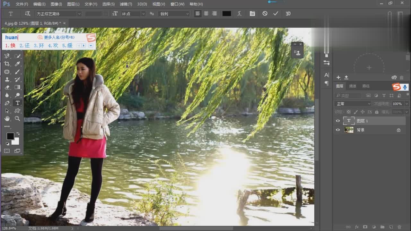Screen dimensions: 411x231
Task: Choose IME candidate 4.欢
Action: (53, 46)
